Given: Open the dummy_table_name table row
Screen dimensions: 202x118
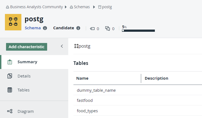Looking at the screenshot, I should click(x=96, y=90).
